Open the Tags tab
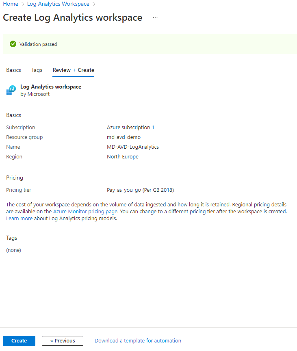This screenshot has height=351, width=297. tap(37, 70)
